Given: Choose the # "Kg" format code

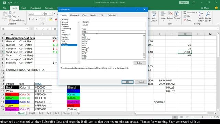Looking at the screenshot, I should (85, 50).
